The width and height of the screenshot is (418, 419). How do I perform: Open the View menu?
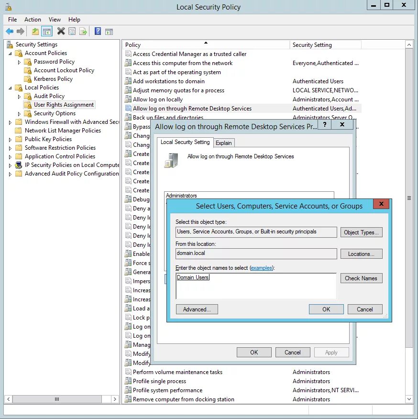point(55,20)
